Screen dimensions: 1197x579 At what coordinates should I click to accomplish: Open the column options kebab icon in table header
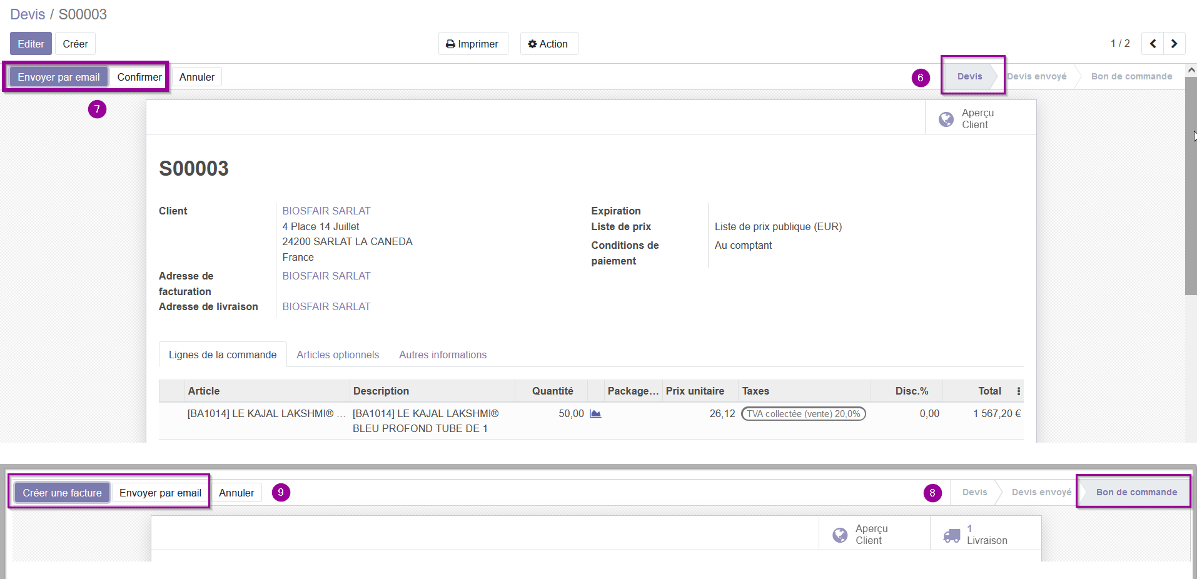pyautogui.click(x=1018, y=391)
